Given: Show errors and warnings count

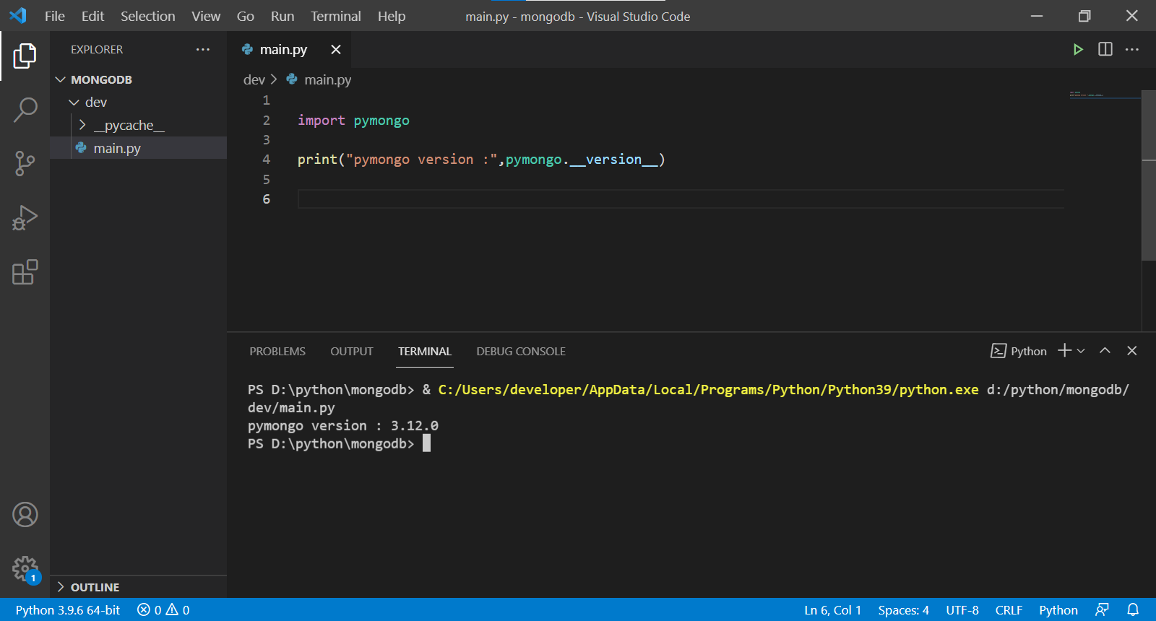Looking at the screenshot, I should click(163, 609).
